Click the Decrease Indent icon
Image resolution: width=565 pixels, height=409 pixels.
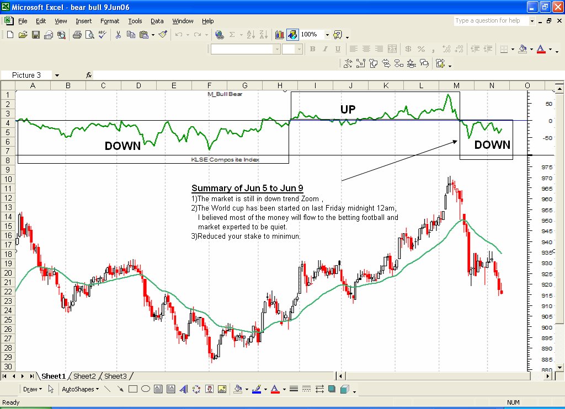(475, 49)
